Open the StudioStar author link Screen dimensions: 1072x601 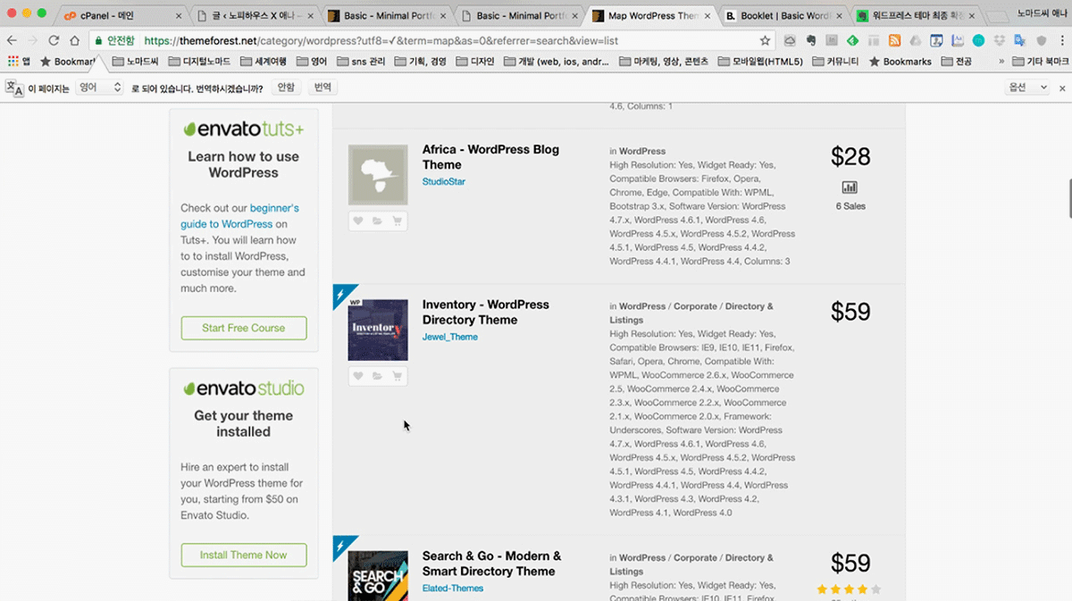coord(444,181)
